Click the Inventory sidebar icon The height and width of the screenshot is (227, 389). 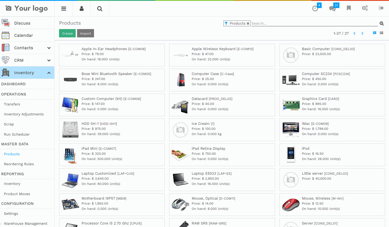click(x=6, y=73)
